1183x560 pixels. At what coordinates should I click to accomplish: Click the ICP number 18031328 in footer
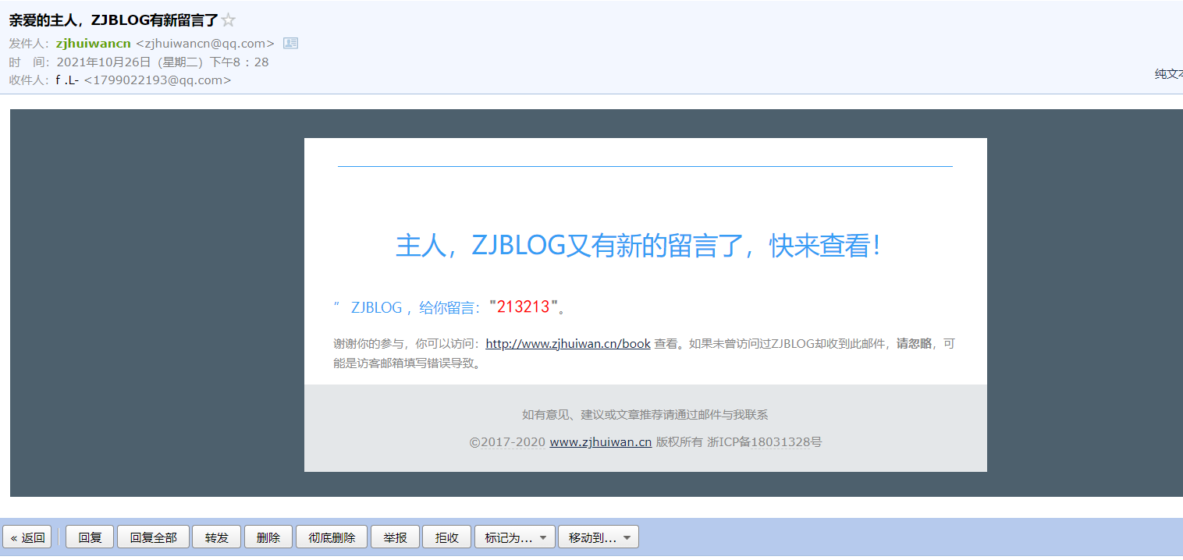(x=780, y=442)
